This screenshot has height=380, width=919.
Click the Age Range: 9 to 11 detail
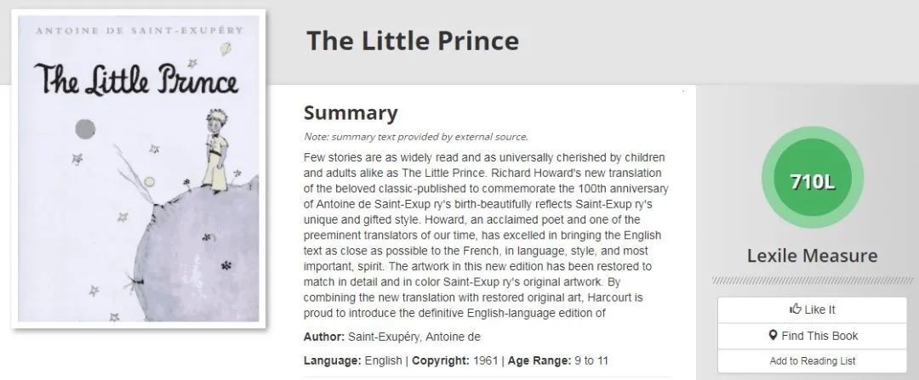558,360
